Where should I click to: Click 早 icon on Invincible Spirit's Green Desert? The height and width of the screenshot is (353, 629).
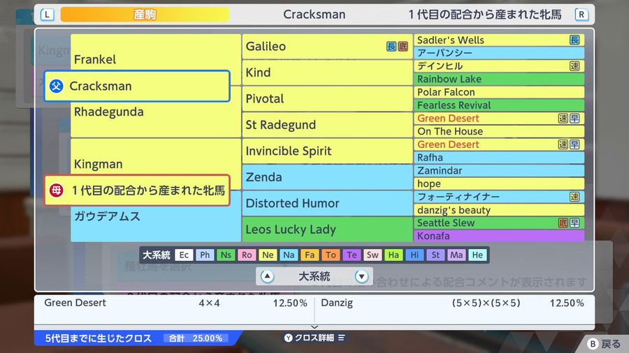574,144
